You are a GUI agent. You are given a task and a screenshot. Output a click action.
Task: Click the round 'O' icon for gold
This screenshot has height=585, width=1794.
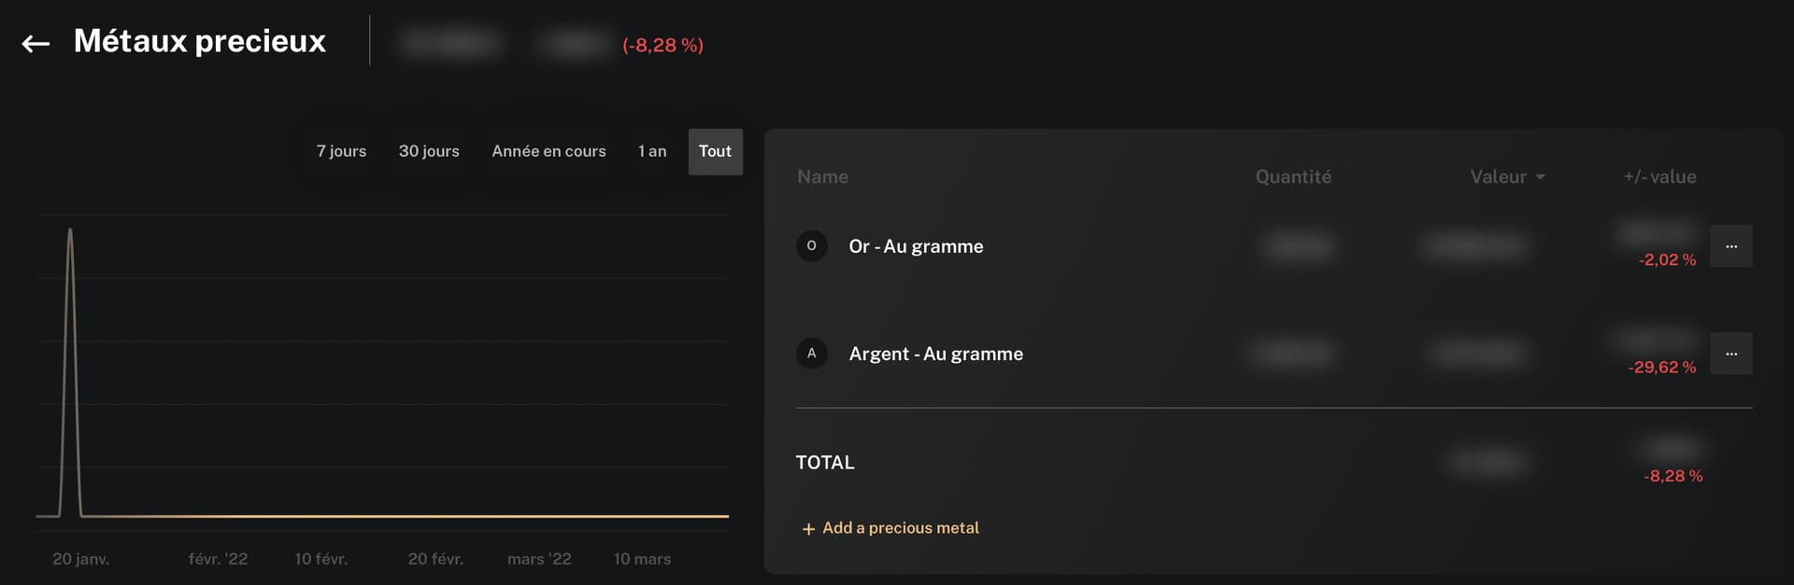811,245
